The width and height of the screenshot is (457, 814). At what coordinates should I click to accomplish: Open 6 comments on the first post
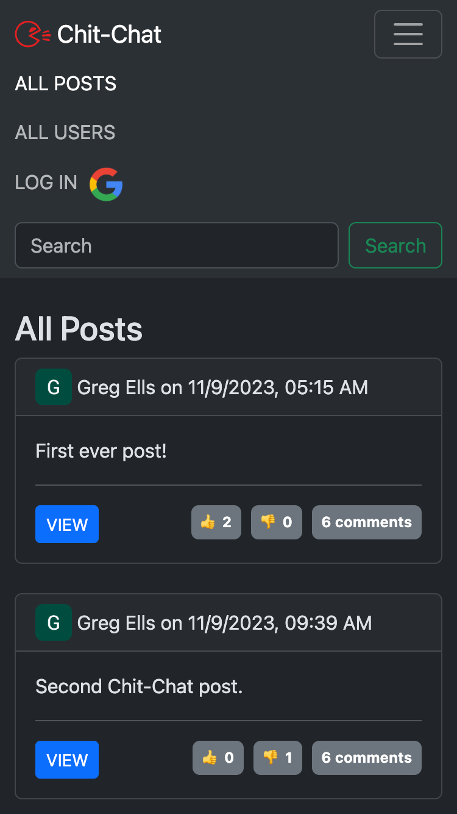[x=367, y=522]
